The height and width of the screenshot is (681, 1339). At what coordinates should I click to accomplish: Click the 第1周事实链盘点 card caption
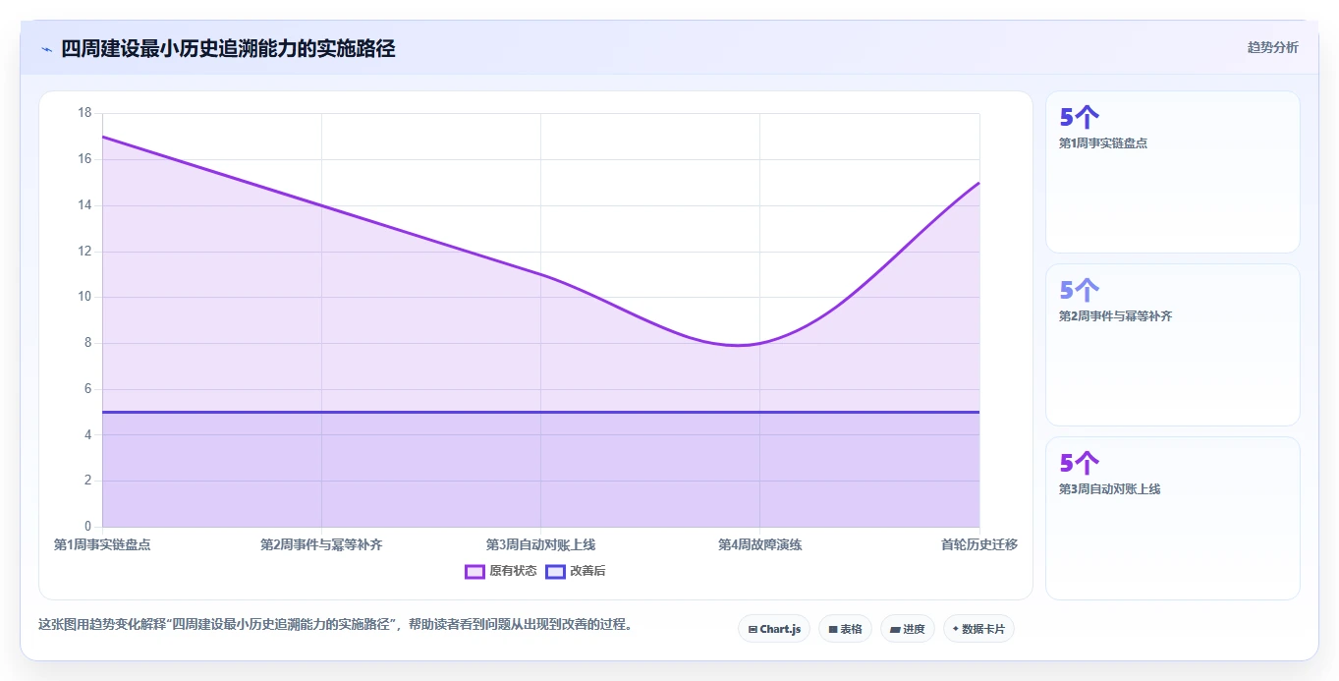1103,143
